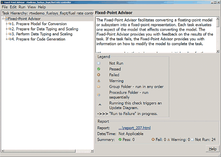Click the description box scroll down arrow
Viewport: 221px width, 157px height.
tap(218, 51)
